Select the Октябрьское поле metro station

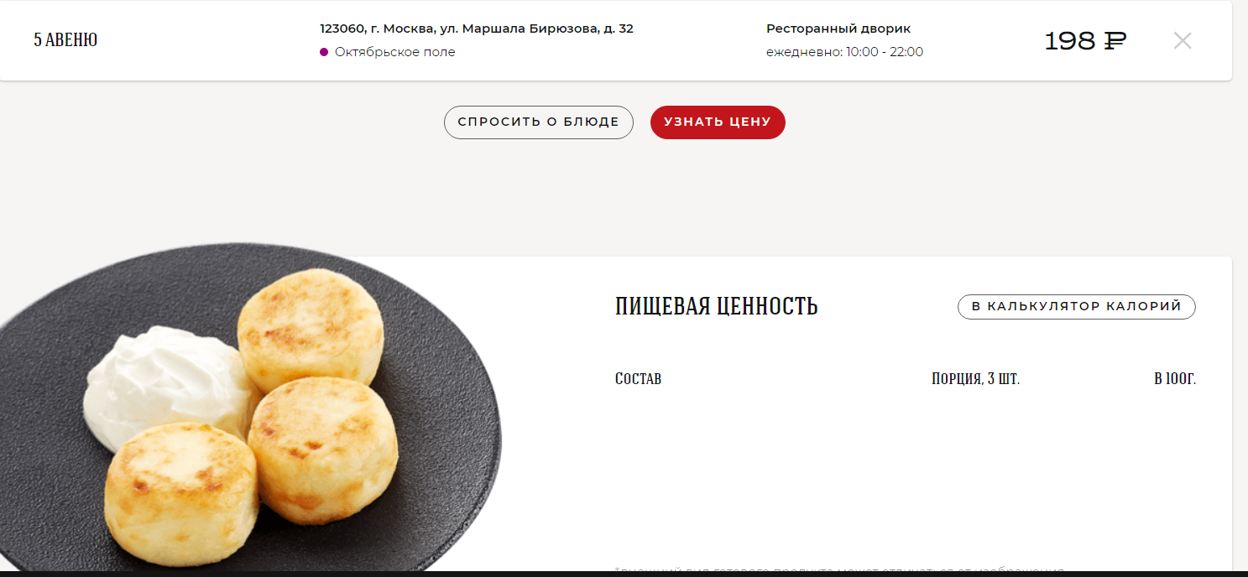(394, 52)
